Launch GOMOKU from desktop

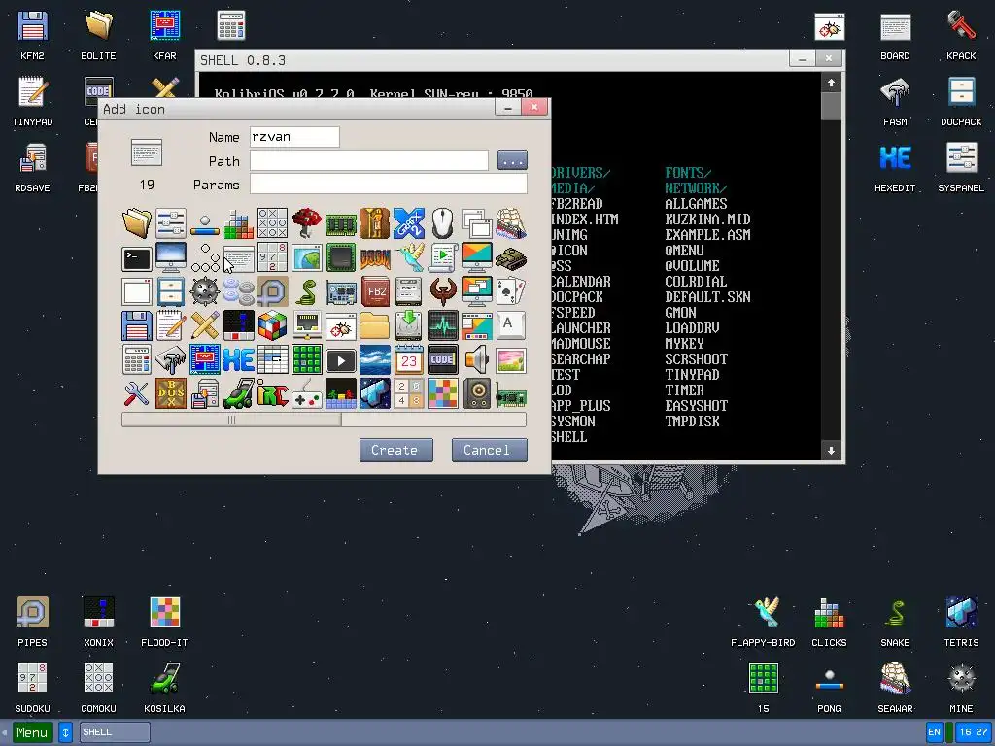(98, 688)
